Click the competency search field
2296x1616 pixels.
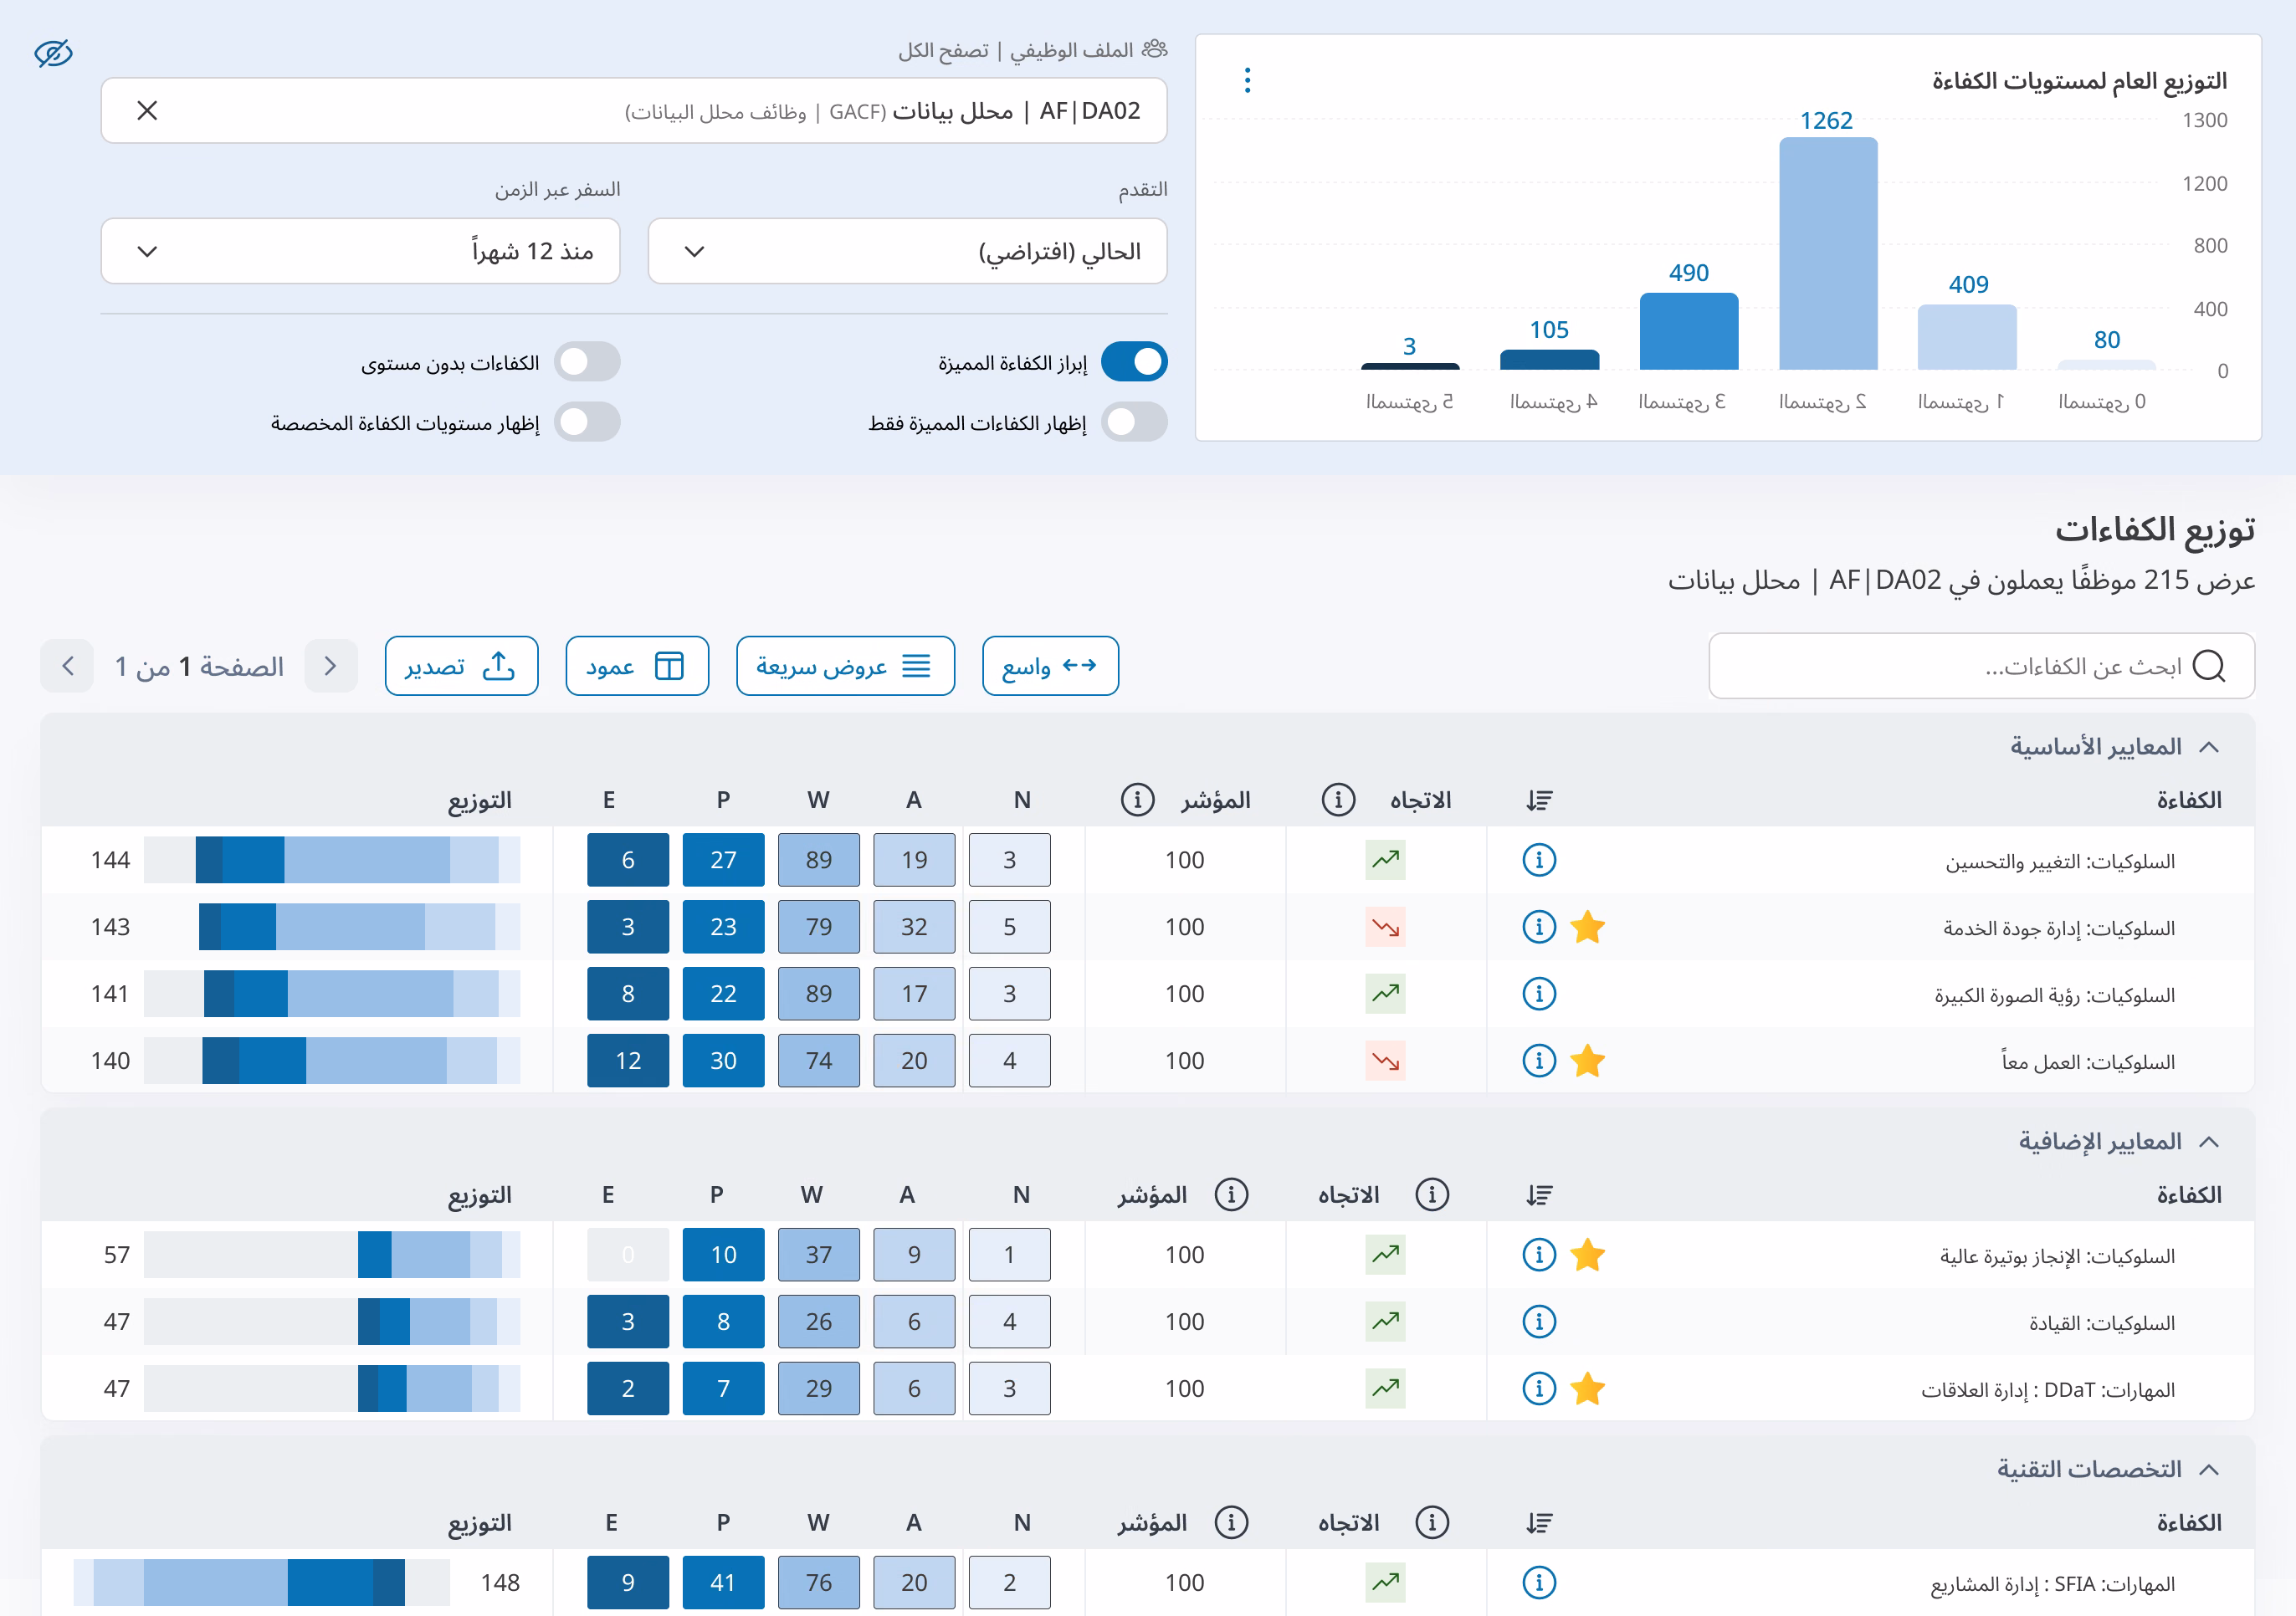point(1981,666)
